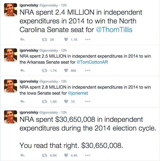The height and width of the screenshot is (161, 160).
Task: Open the 12h timestamp of the last tweet
Action: click(64, 112)
